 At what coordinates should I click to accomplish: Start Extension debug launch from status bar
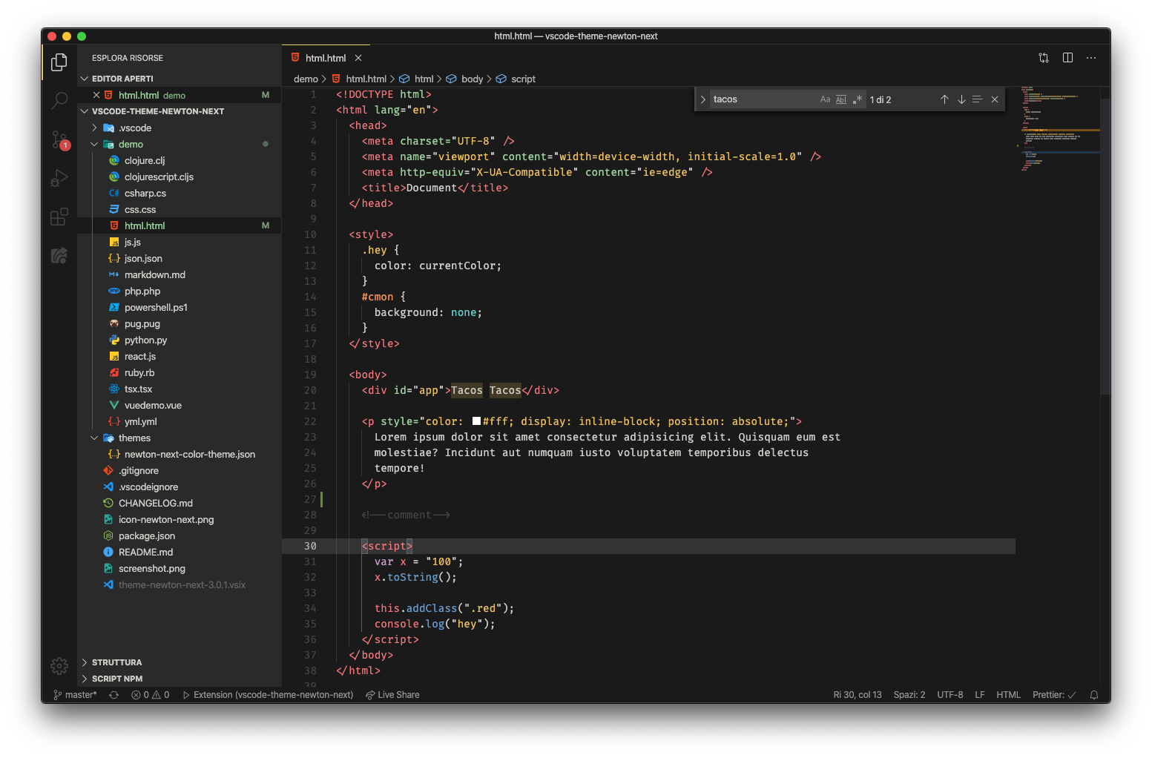pyautogui.click(x=268, y=695)
